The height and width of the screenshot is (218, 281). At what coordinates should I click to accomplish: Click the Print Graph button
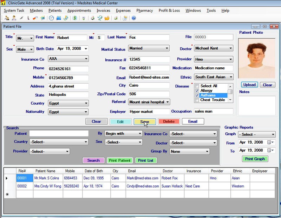(x=255, y=159)
